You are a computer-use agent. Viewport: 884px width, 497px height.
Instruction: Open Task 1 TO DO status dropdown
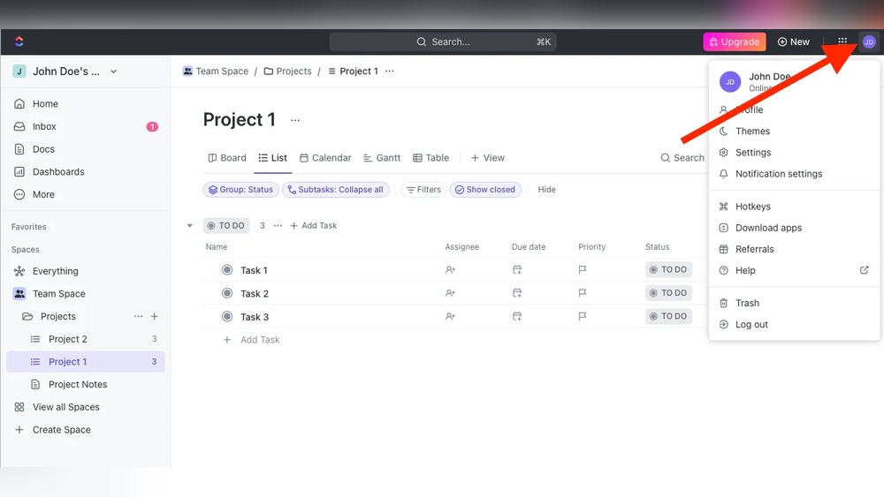click(668, 269)
